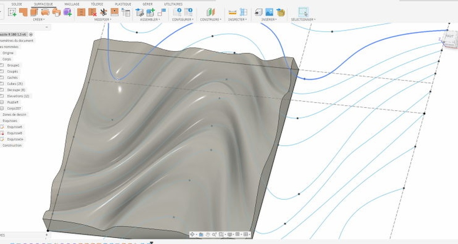Click the ViewCube HAUT face
Screen dimensions: 458x244
450,36
